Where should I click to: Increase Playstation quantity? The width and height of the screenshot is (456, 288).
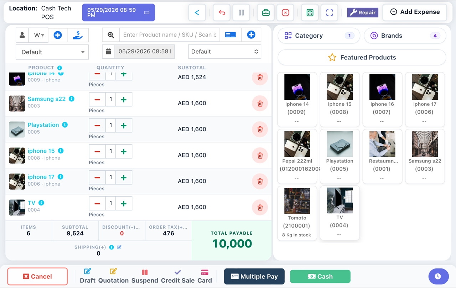(124, 126)
